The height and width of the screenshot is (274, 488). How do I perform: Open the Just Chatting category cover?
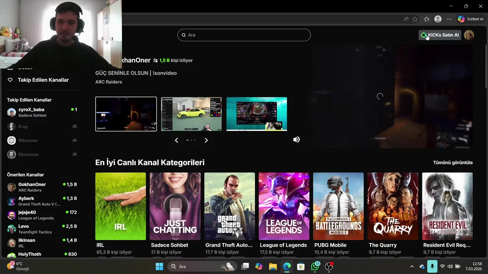coord(175,206)
